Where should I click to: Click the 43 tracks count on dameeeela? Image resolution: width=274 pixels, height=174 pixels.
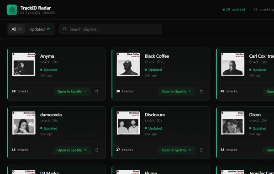(20, 150)
